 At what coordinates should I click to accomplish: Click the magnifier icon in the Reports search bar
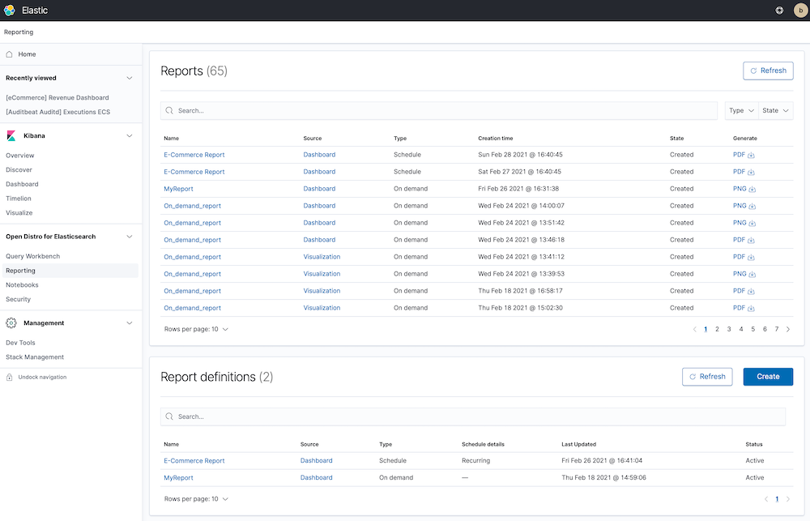pyautogui.click(x=169, y=110)
